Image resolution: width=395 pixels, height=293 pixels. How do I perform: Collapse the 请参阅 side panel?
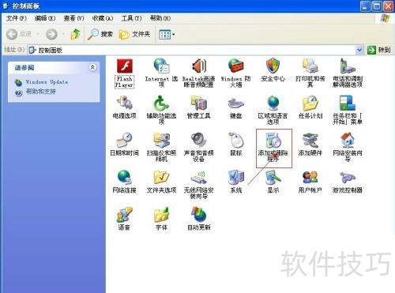(92, 67)
